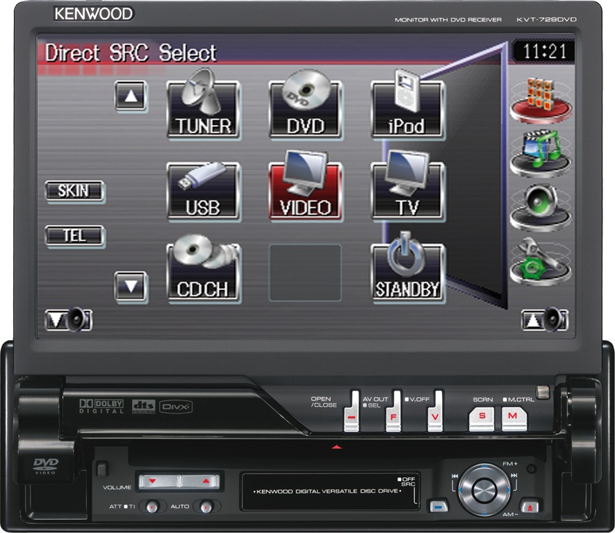Click the faceplate release button near VOLUME

(x=102, y=468)
